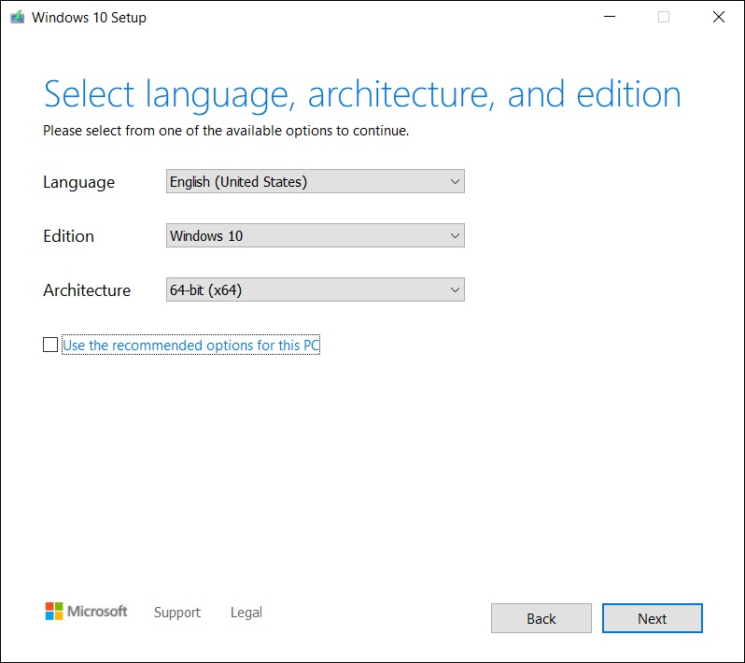Click the "Architecture" field label
This screenshot has width=745, height=663.
point(87,289)
